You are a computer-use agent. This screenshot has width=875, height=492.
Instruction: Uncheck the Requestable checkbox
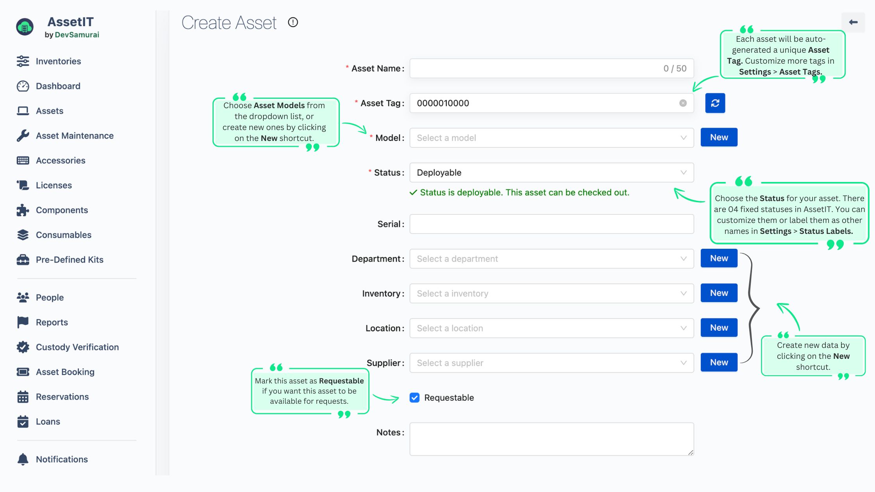(414, 398)
